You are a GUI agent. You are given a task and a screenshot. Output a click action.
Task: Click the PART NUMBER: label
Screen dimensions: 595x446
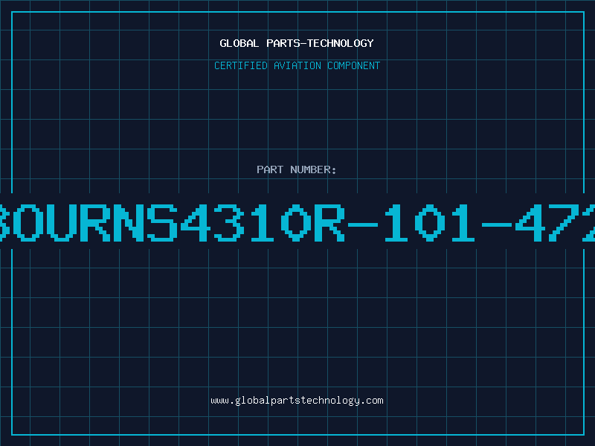pos(297,169)
